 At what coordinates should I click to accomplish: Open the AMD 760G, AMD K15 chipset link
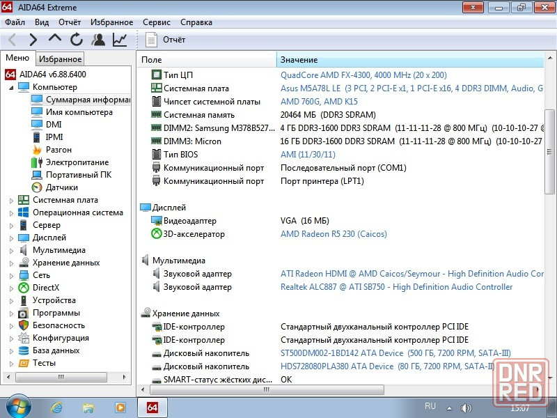pos(319,102)
